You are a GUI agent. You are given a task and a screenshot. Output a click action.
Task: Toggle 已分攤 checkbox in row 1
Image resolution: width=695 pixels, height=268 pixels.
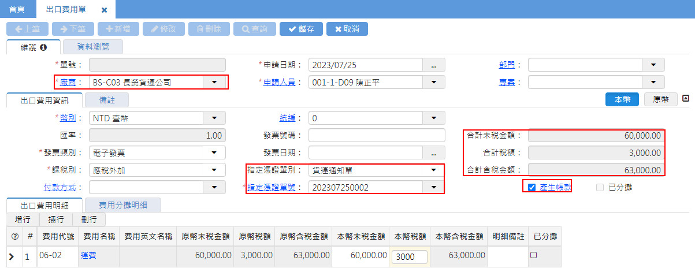534,255
